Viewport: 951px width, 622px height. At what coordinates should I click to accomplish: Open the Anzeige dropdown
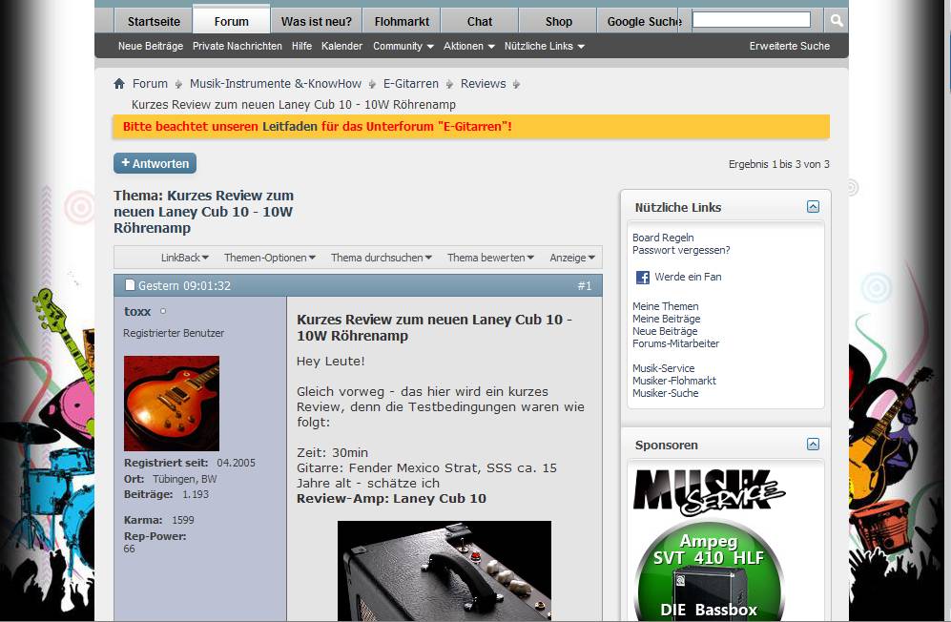click(x=572, y=258)
